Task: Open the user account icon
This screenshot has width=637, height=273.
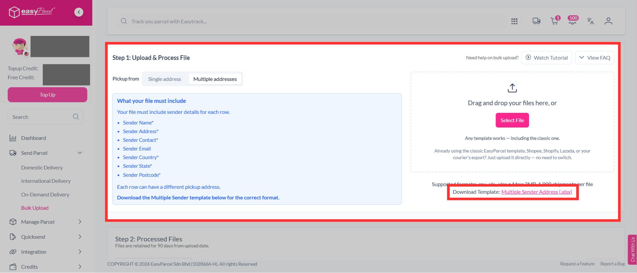Action: point(608,21)
